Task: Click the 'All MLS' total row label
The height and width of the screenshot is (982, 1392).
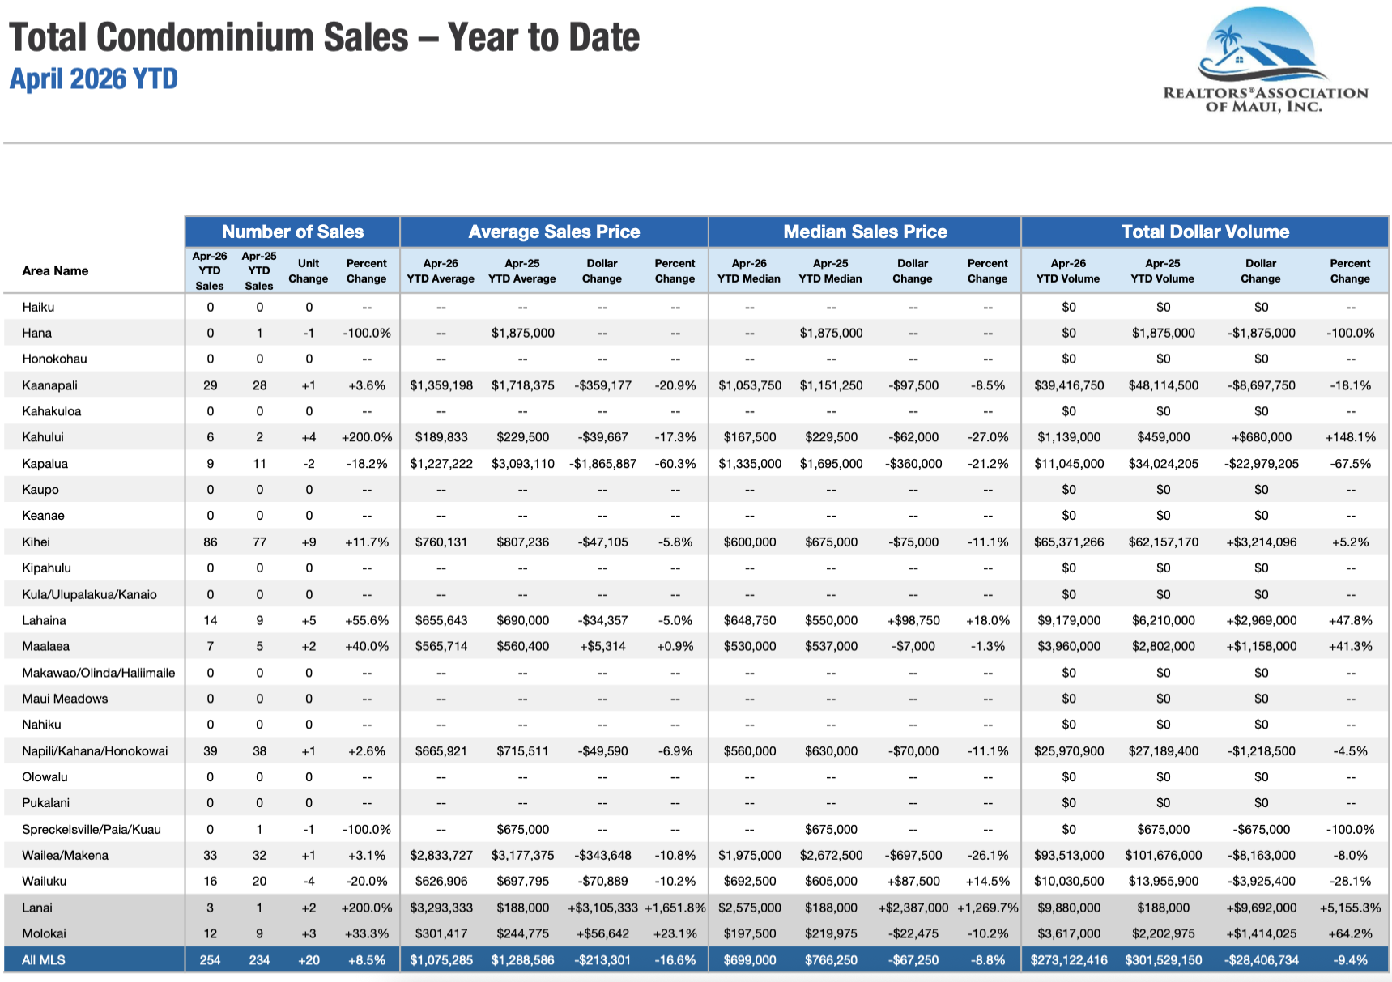Action: pos(44,960)
